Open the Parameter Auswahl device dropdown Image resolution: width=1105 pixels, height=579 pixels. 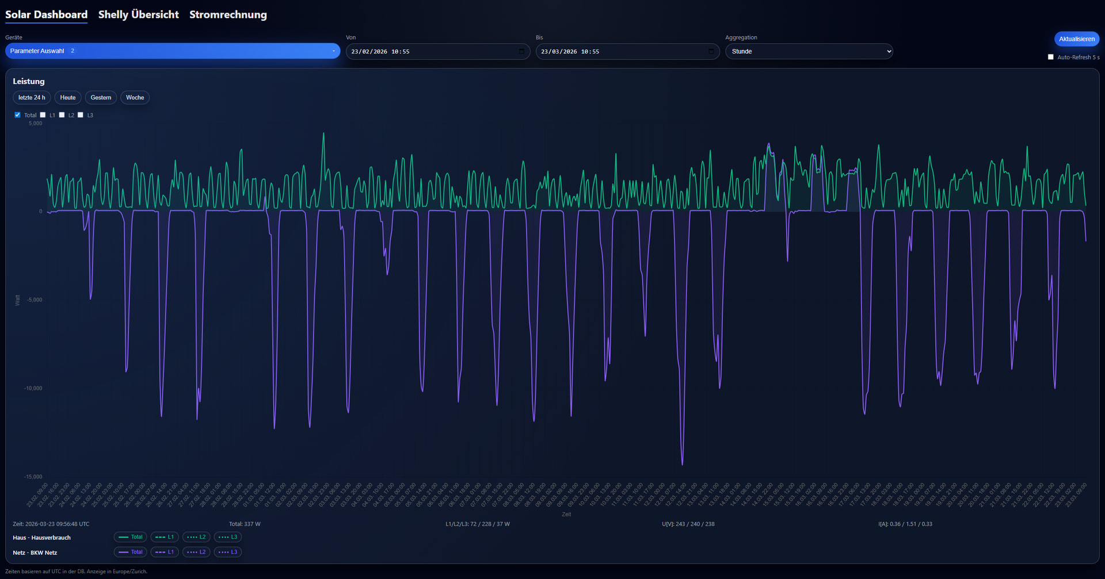coord(172,51)
